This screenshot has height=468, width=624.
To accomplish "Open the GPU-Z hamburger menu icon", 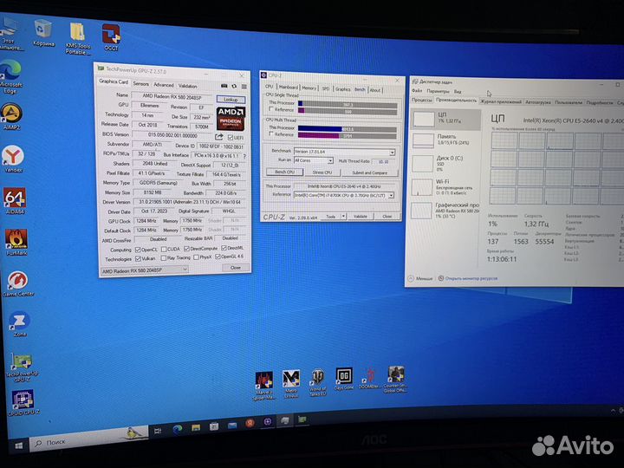I will [x=244, y=87].
